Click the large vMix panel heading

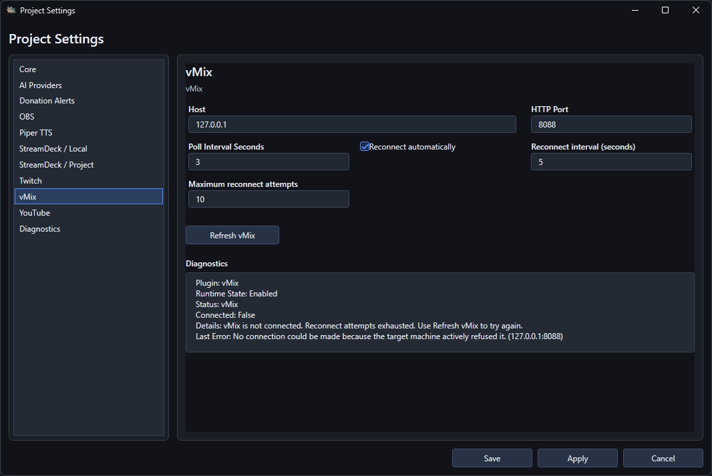[x=199, y=72]
